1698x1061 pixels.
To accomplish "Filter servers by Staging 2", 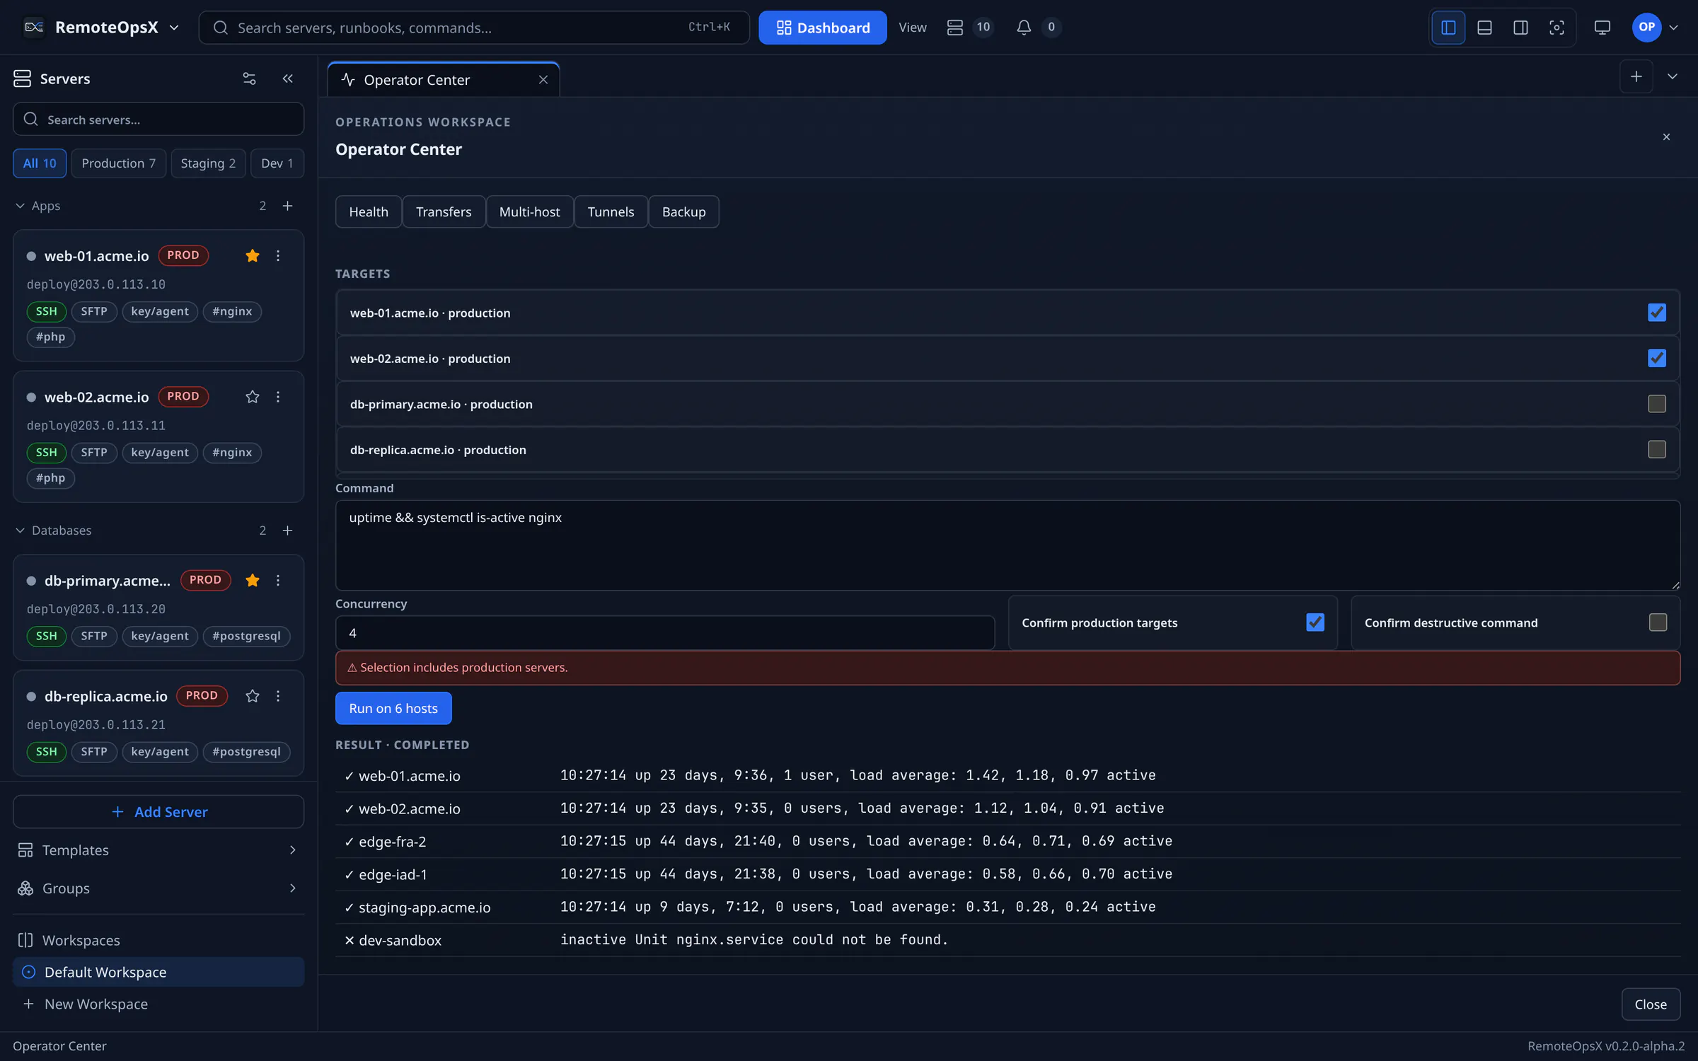I will [208, 163].
